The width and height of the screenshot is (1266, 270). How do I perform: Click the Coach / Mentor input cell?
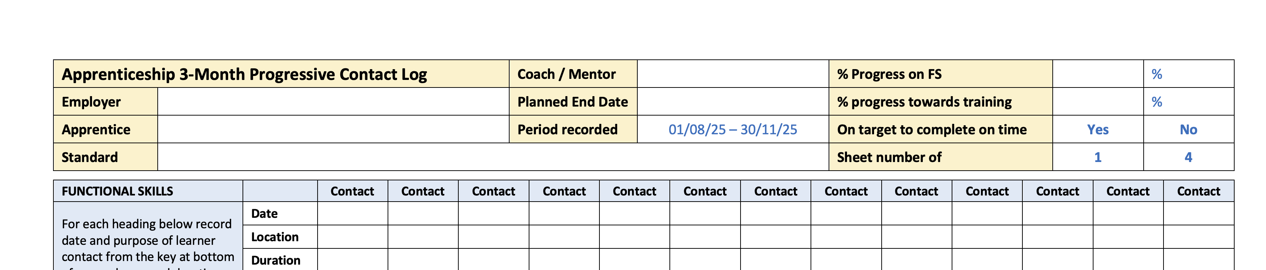coord(733,74)
